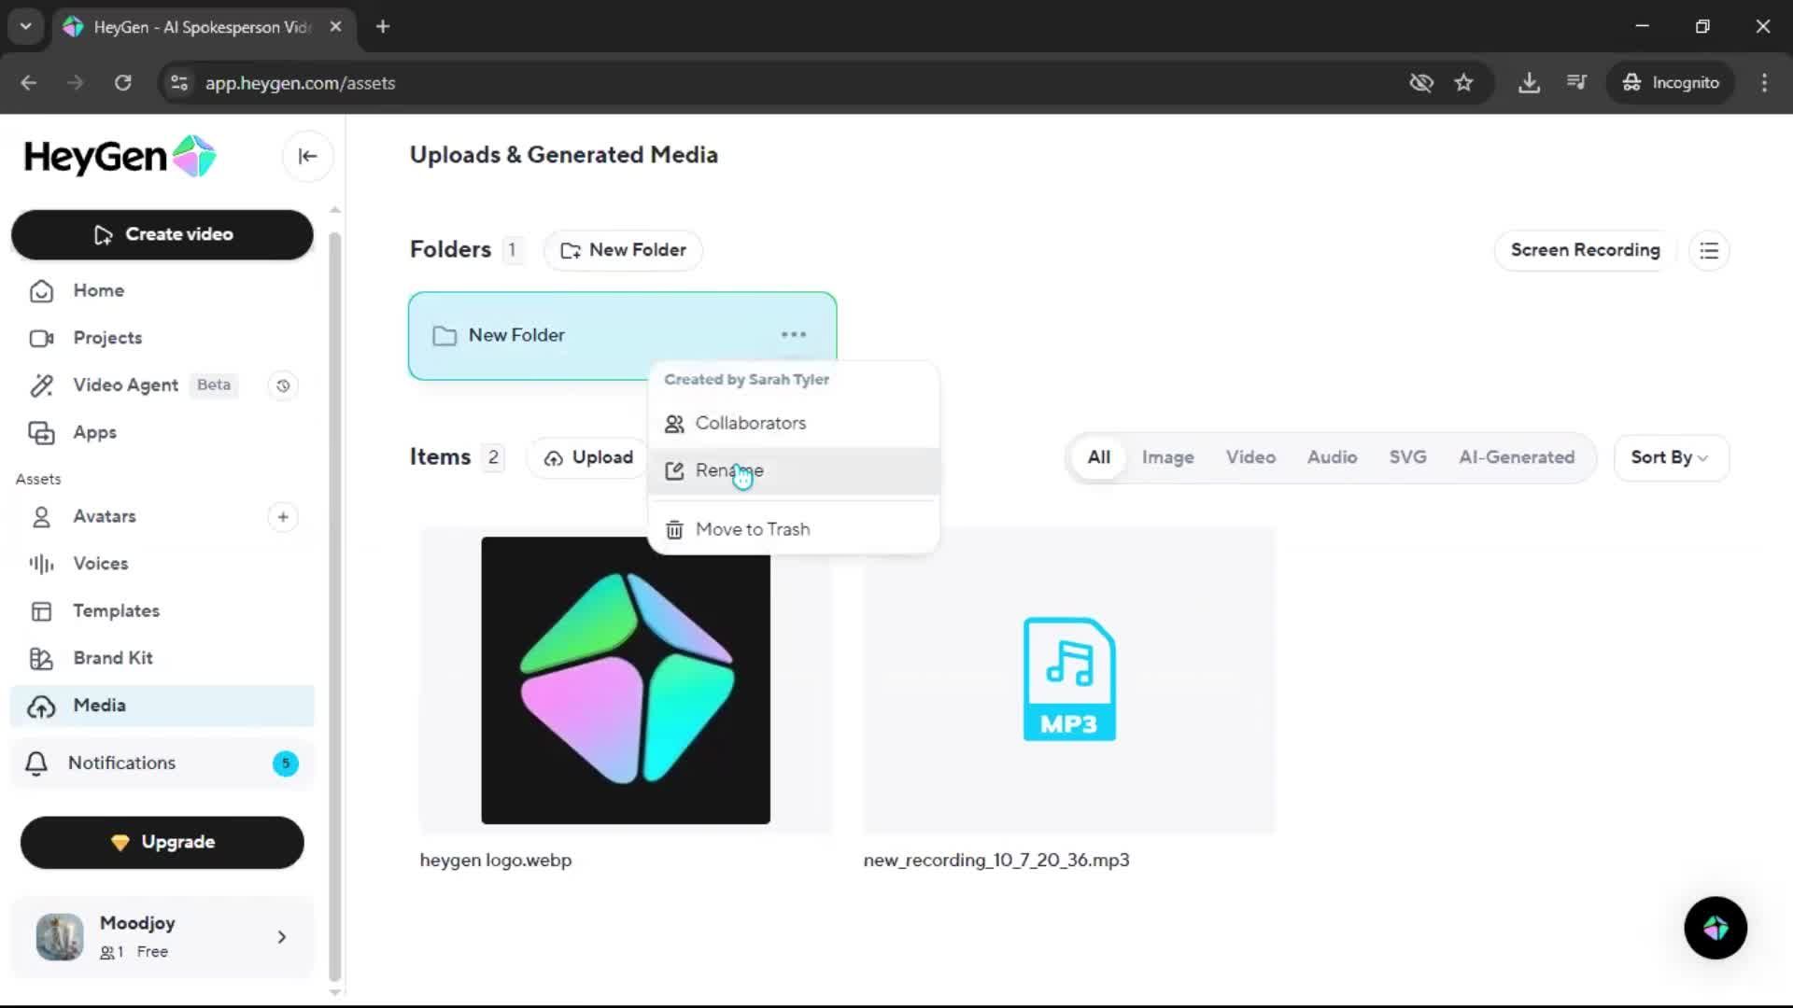
Task: Choose Rename from the folder menu
Action: [728, 471]
